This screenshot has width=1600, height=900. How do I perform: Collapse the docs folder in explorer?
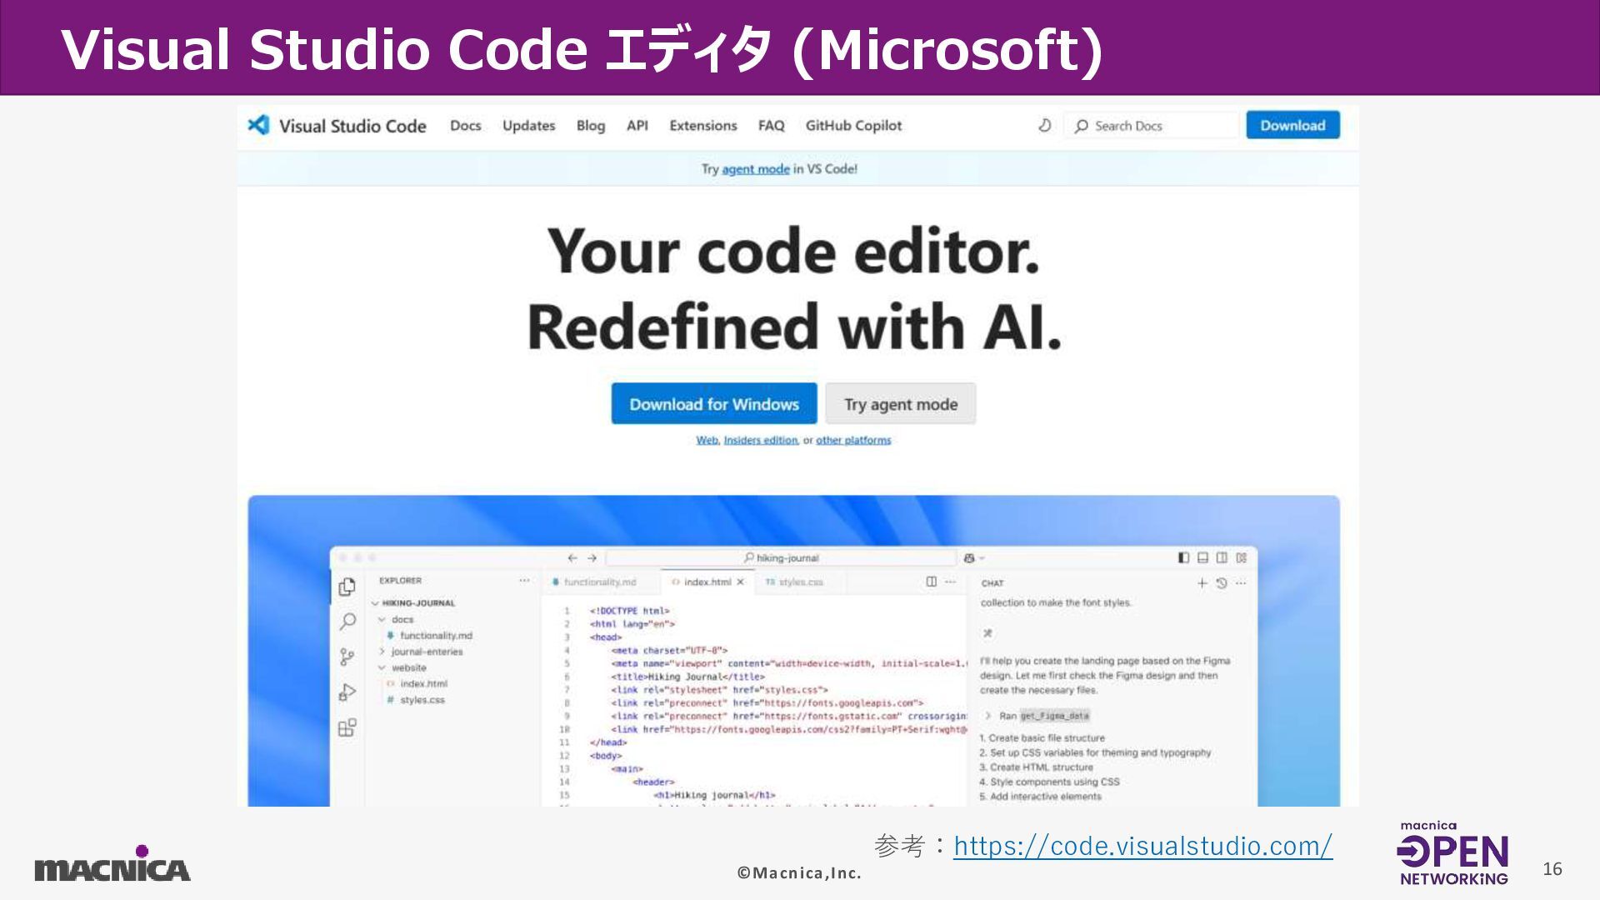[382, 619]
